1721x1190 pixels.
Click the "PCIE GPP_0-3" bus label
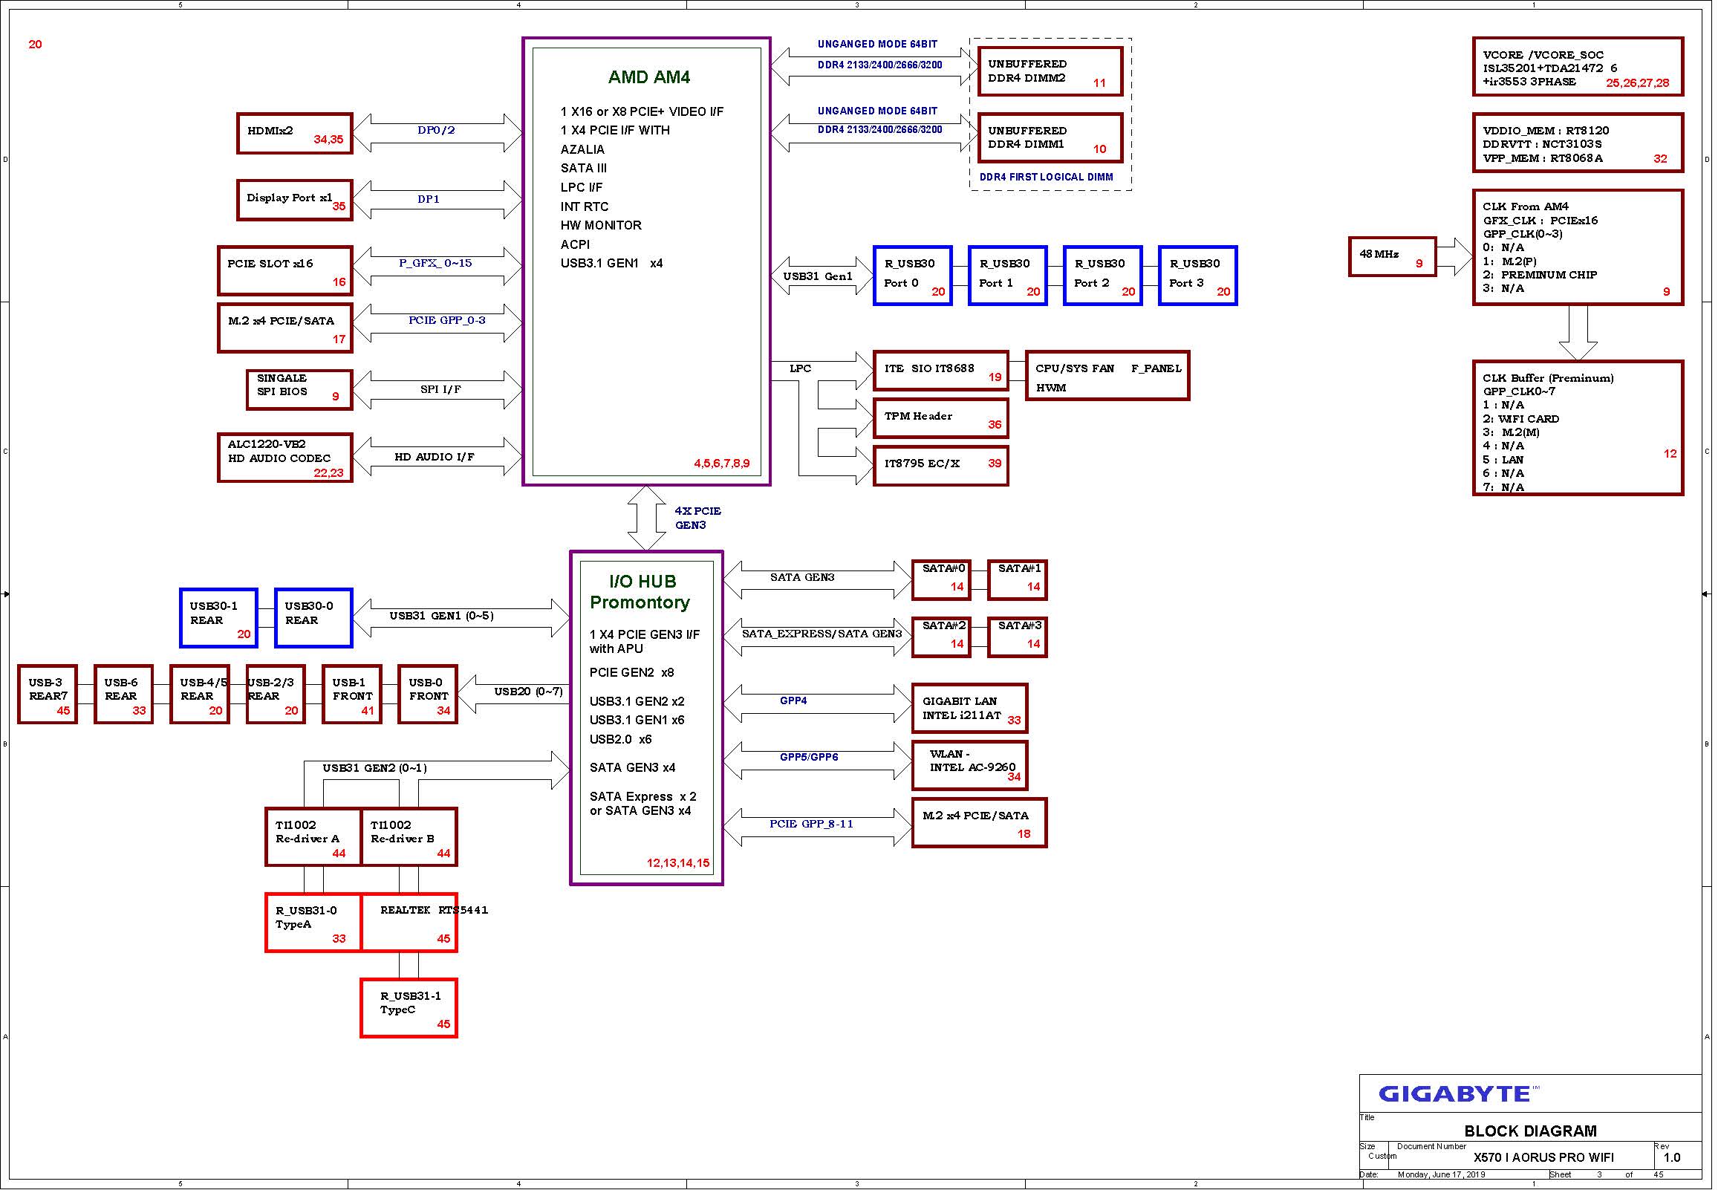448,322
